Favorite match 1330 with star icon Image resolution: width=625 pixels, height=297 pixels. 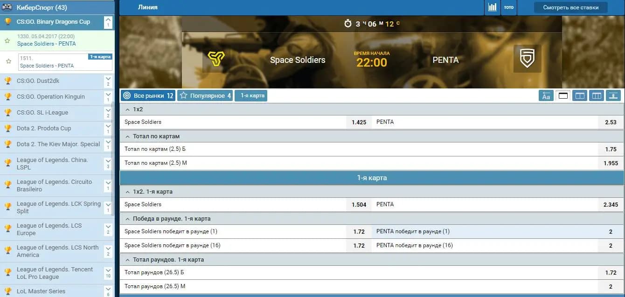click(7, 40)
